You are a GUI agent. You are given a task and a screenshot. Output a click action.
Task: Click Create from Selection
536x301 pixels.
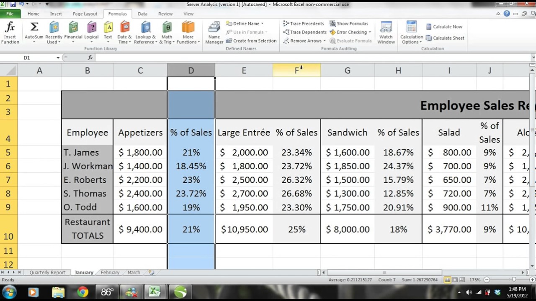pyautogui.click(x=251, y=41)
